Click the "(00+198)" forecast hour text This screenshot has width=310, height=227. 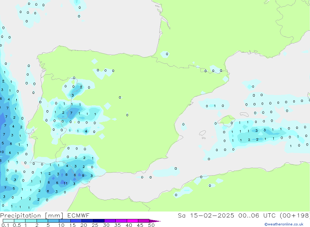point(295,216)
